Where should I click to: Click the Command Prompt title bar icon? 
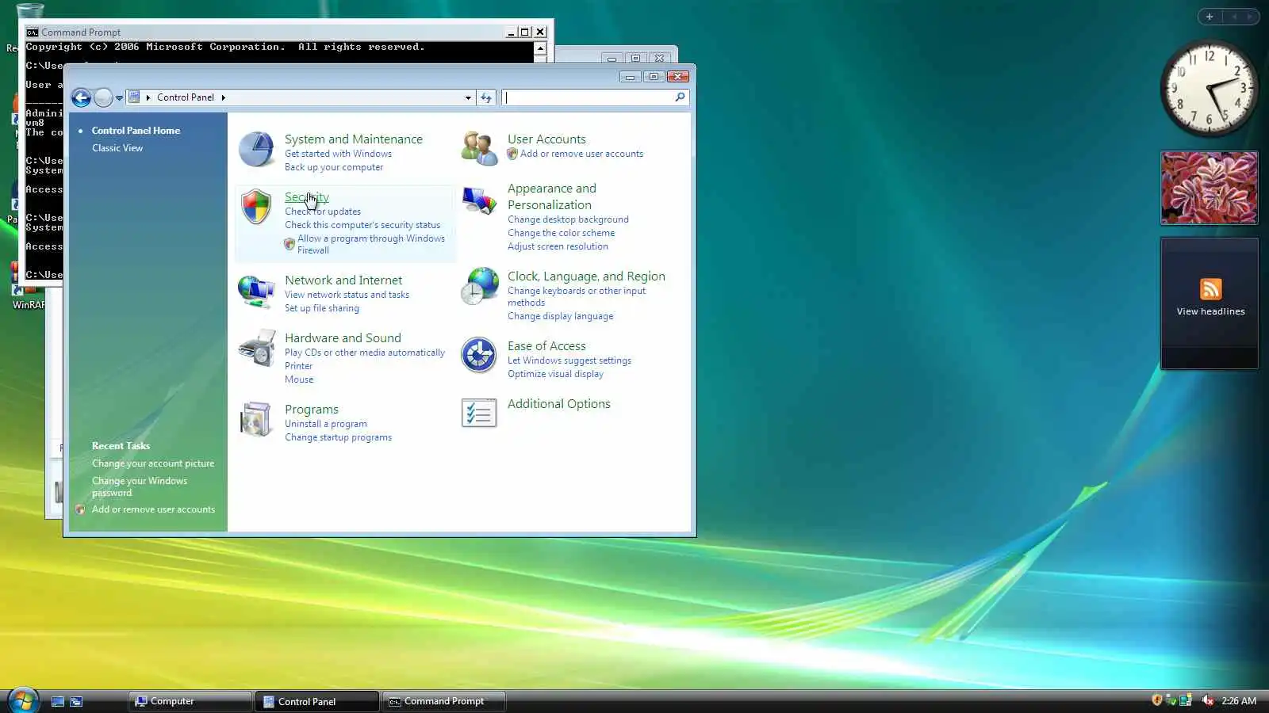pos(32,32)
